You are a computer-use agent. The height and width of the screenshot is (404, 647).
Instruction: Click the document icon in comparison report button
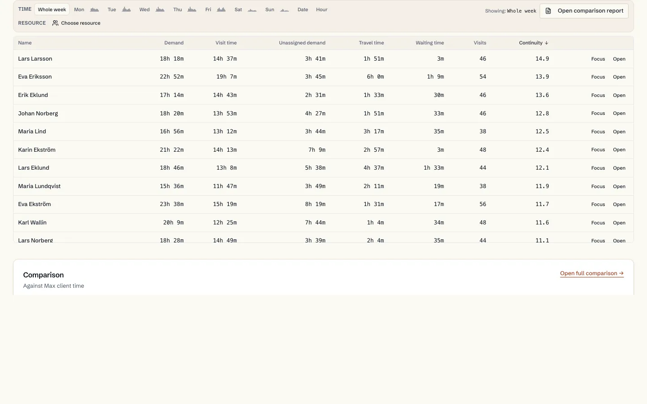point(548,11)
